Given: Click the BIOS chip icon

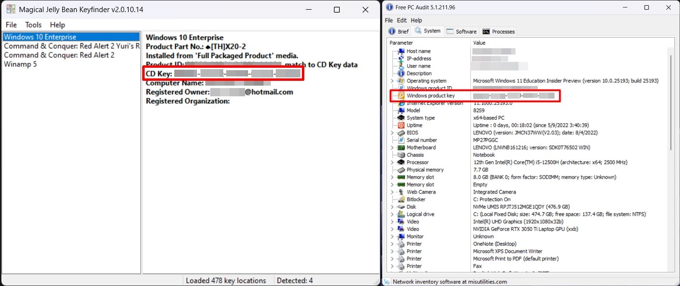Looking at the screenshot, I should pos(400,132).
